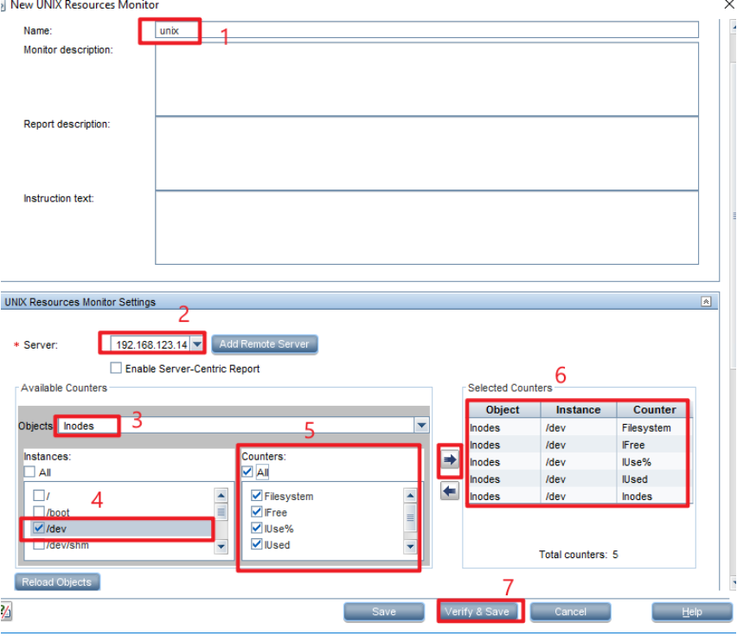This screenshot has width=737, height=642.
Task: Click the left-arrow to remove counters
Action: point(449,491)
